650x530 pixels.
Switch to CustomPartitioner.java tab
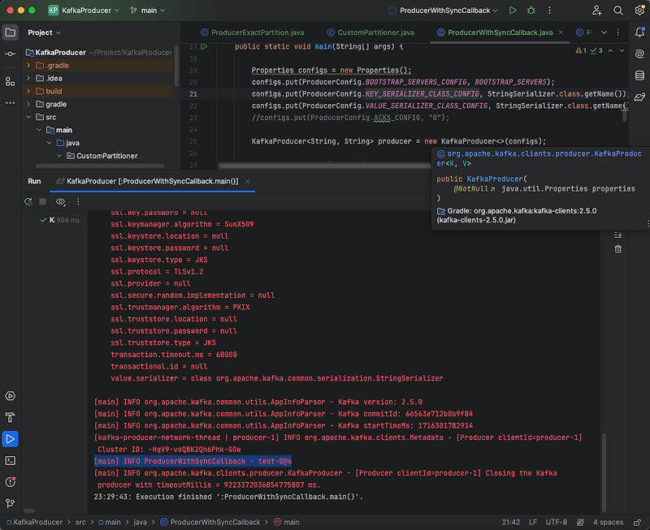(370, 32)
